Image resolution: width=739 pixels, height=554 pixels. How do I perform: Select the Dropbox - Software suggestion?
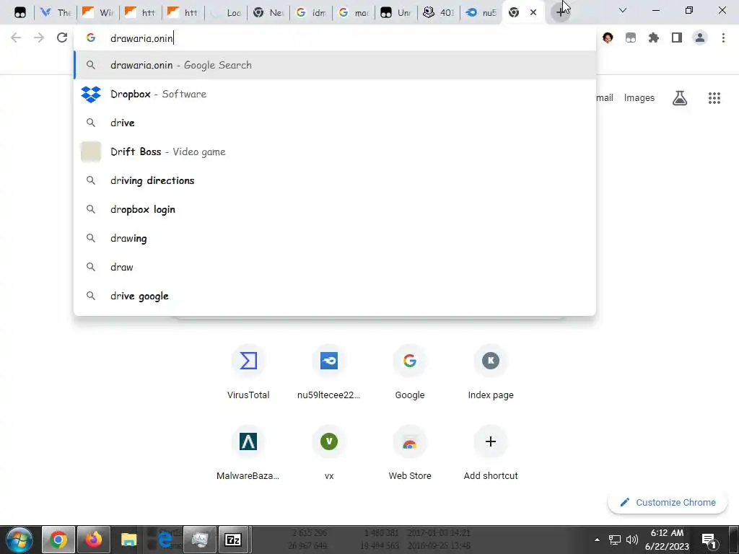point(335,94)
